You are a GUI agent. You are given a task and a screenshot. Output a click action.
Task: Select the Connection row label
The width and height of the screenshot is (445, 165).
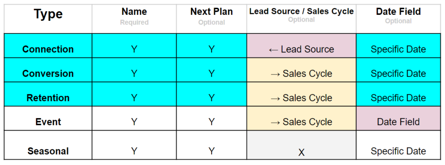pos(48,49)
